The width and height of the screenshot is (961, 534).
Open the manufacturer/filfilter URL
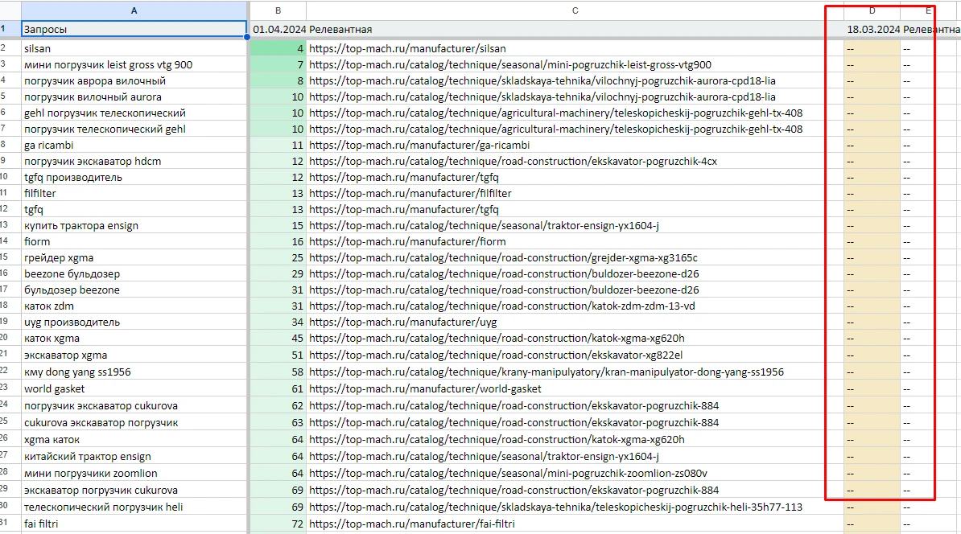tap(410, 194)
